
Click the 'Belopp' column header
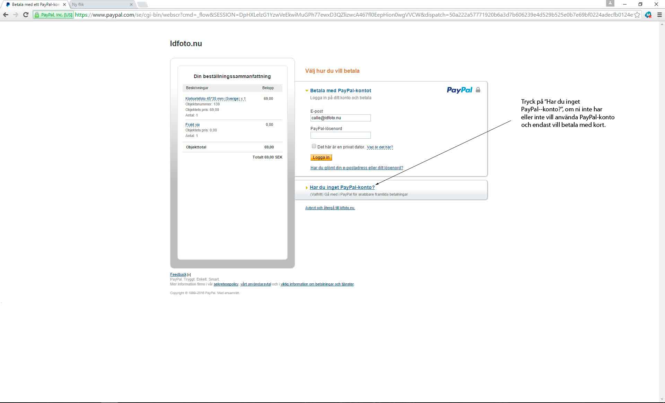pyautogui.click(x=268, y=88)
